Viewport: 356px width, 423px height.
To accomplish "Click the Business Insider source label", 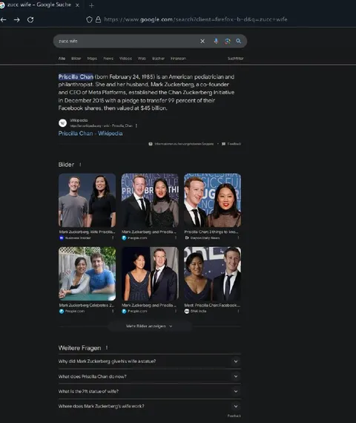I will click(78, 238).
